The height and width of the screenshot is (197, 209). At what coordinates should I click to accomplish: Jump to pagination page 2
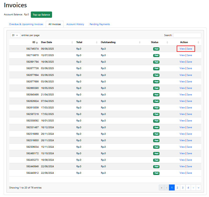(177, 188)
